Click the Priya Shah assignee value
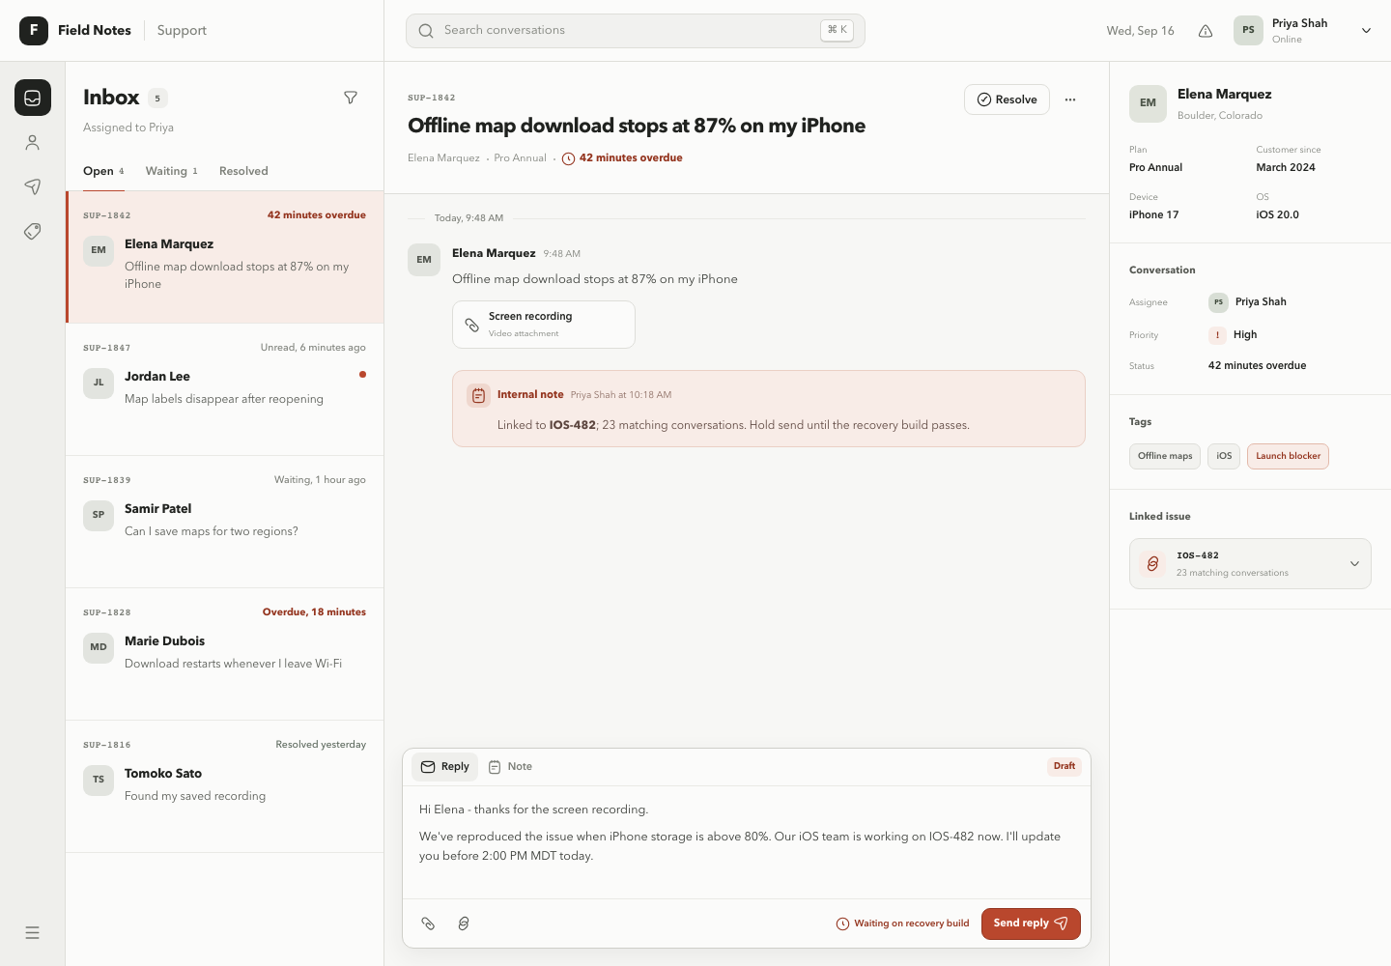The image size is (1391, 966). [x=1248, y=302]
